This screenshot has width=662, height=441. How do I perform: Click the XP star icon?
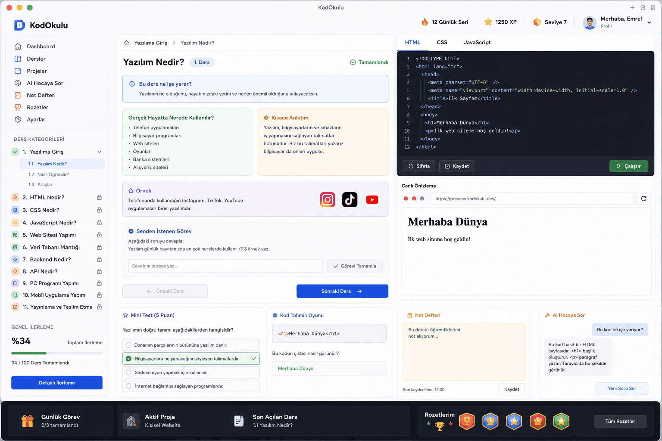click(488, 22)
